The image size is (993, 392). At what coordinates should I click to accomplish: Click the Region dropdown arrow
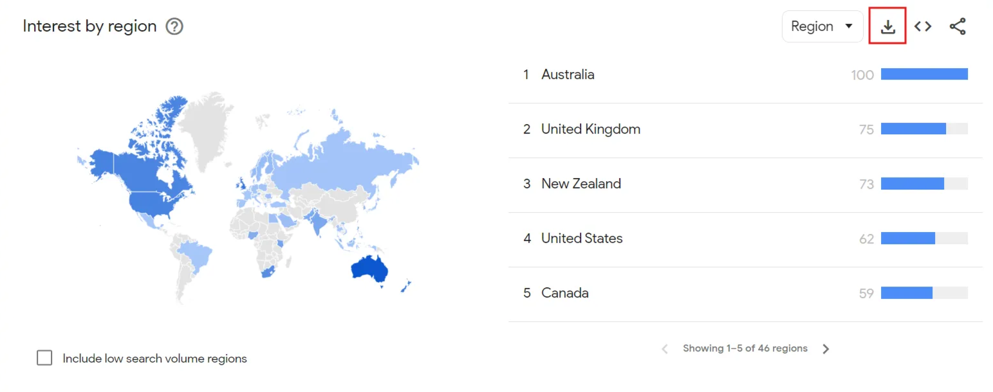point(850,26)
